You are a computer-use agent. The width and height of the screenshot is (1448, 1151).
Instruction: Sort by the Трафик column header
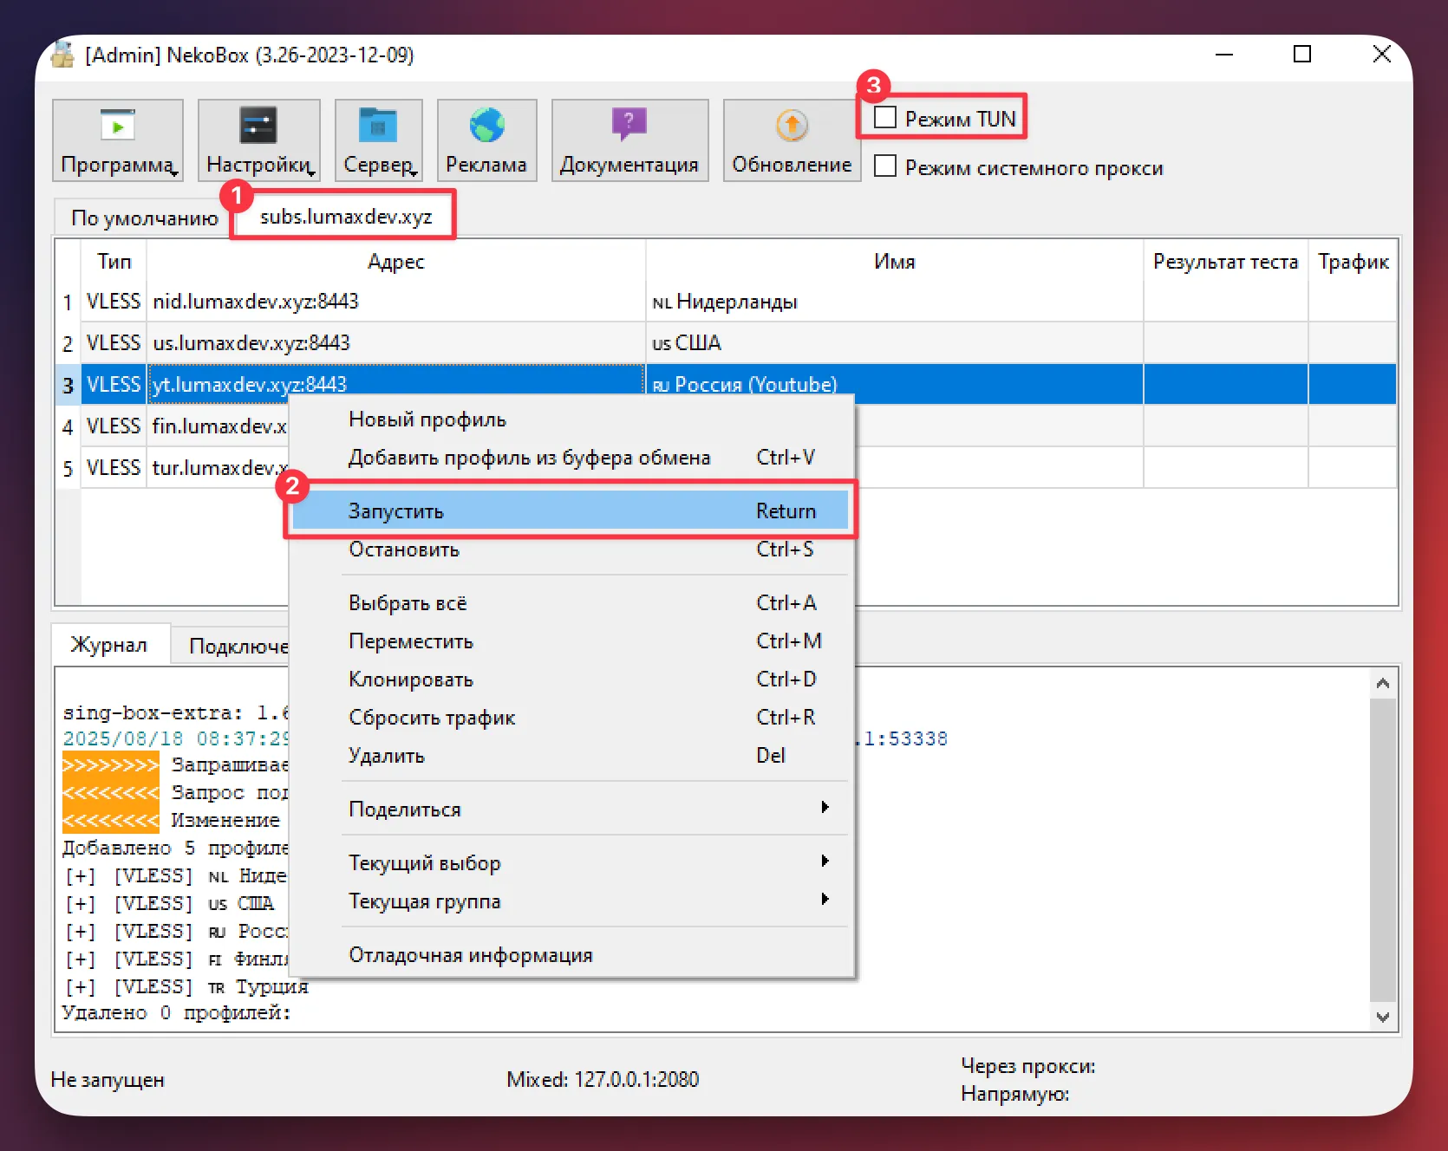(x=1353, y=261)
